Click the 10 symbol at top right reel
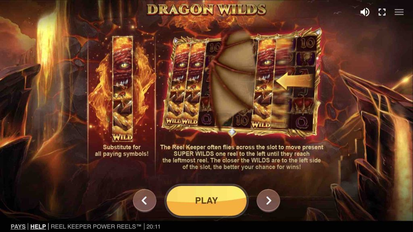Screen dimensions: 413x232 [x=307, y=43]
